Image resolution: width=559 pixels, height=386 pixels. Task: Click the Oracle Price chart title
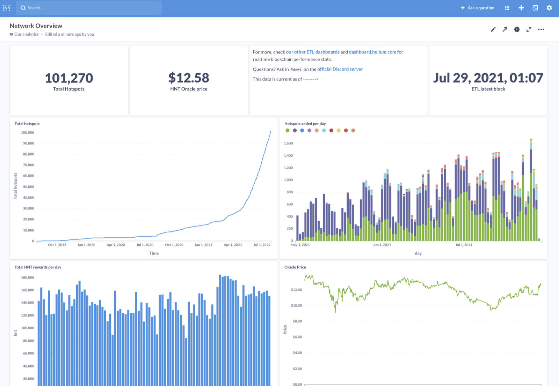coord(295,267)
